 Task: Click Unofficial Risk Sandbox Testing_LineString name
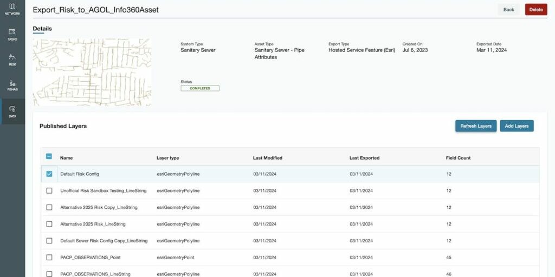[104, 190]
